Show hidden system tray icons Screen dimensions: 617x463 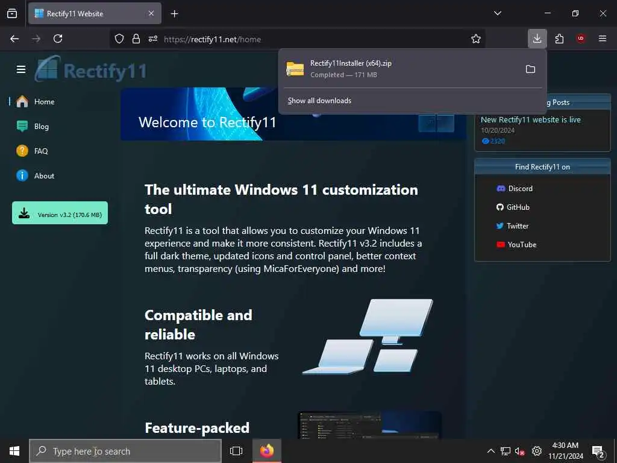[x=490, y=451]
